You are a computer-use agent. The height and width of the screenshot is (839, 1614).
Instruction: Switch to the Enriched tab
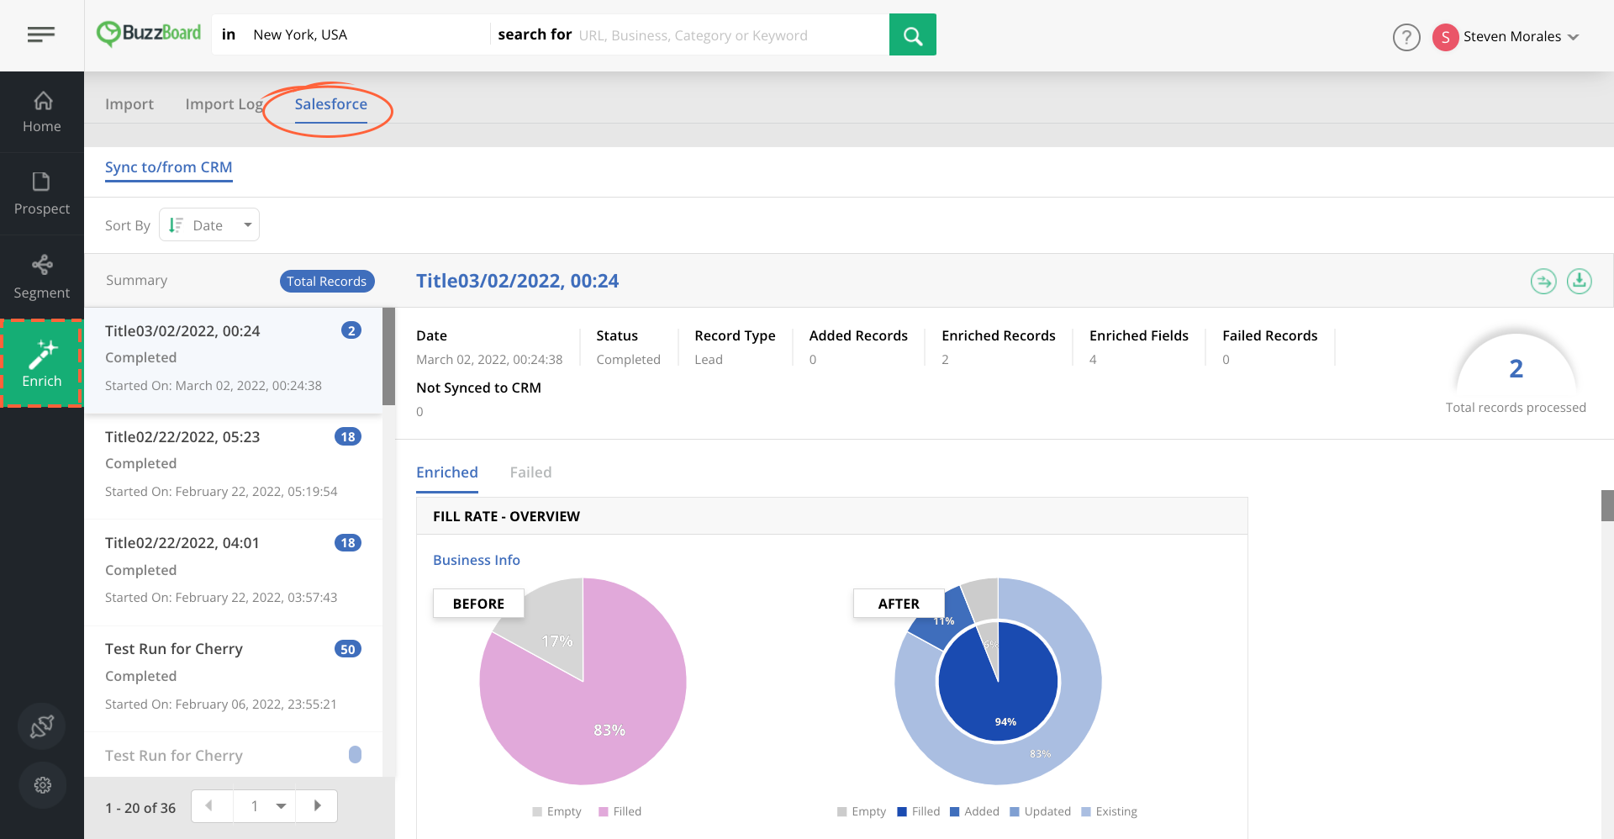click(x=447, y=472)
